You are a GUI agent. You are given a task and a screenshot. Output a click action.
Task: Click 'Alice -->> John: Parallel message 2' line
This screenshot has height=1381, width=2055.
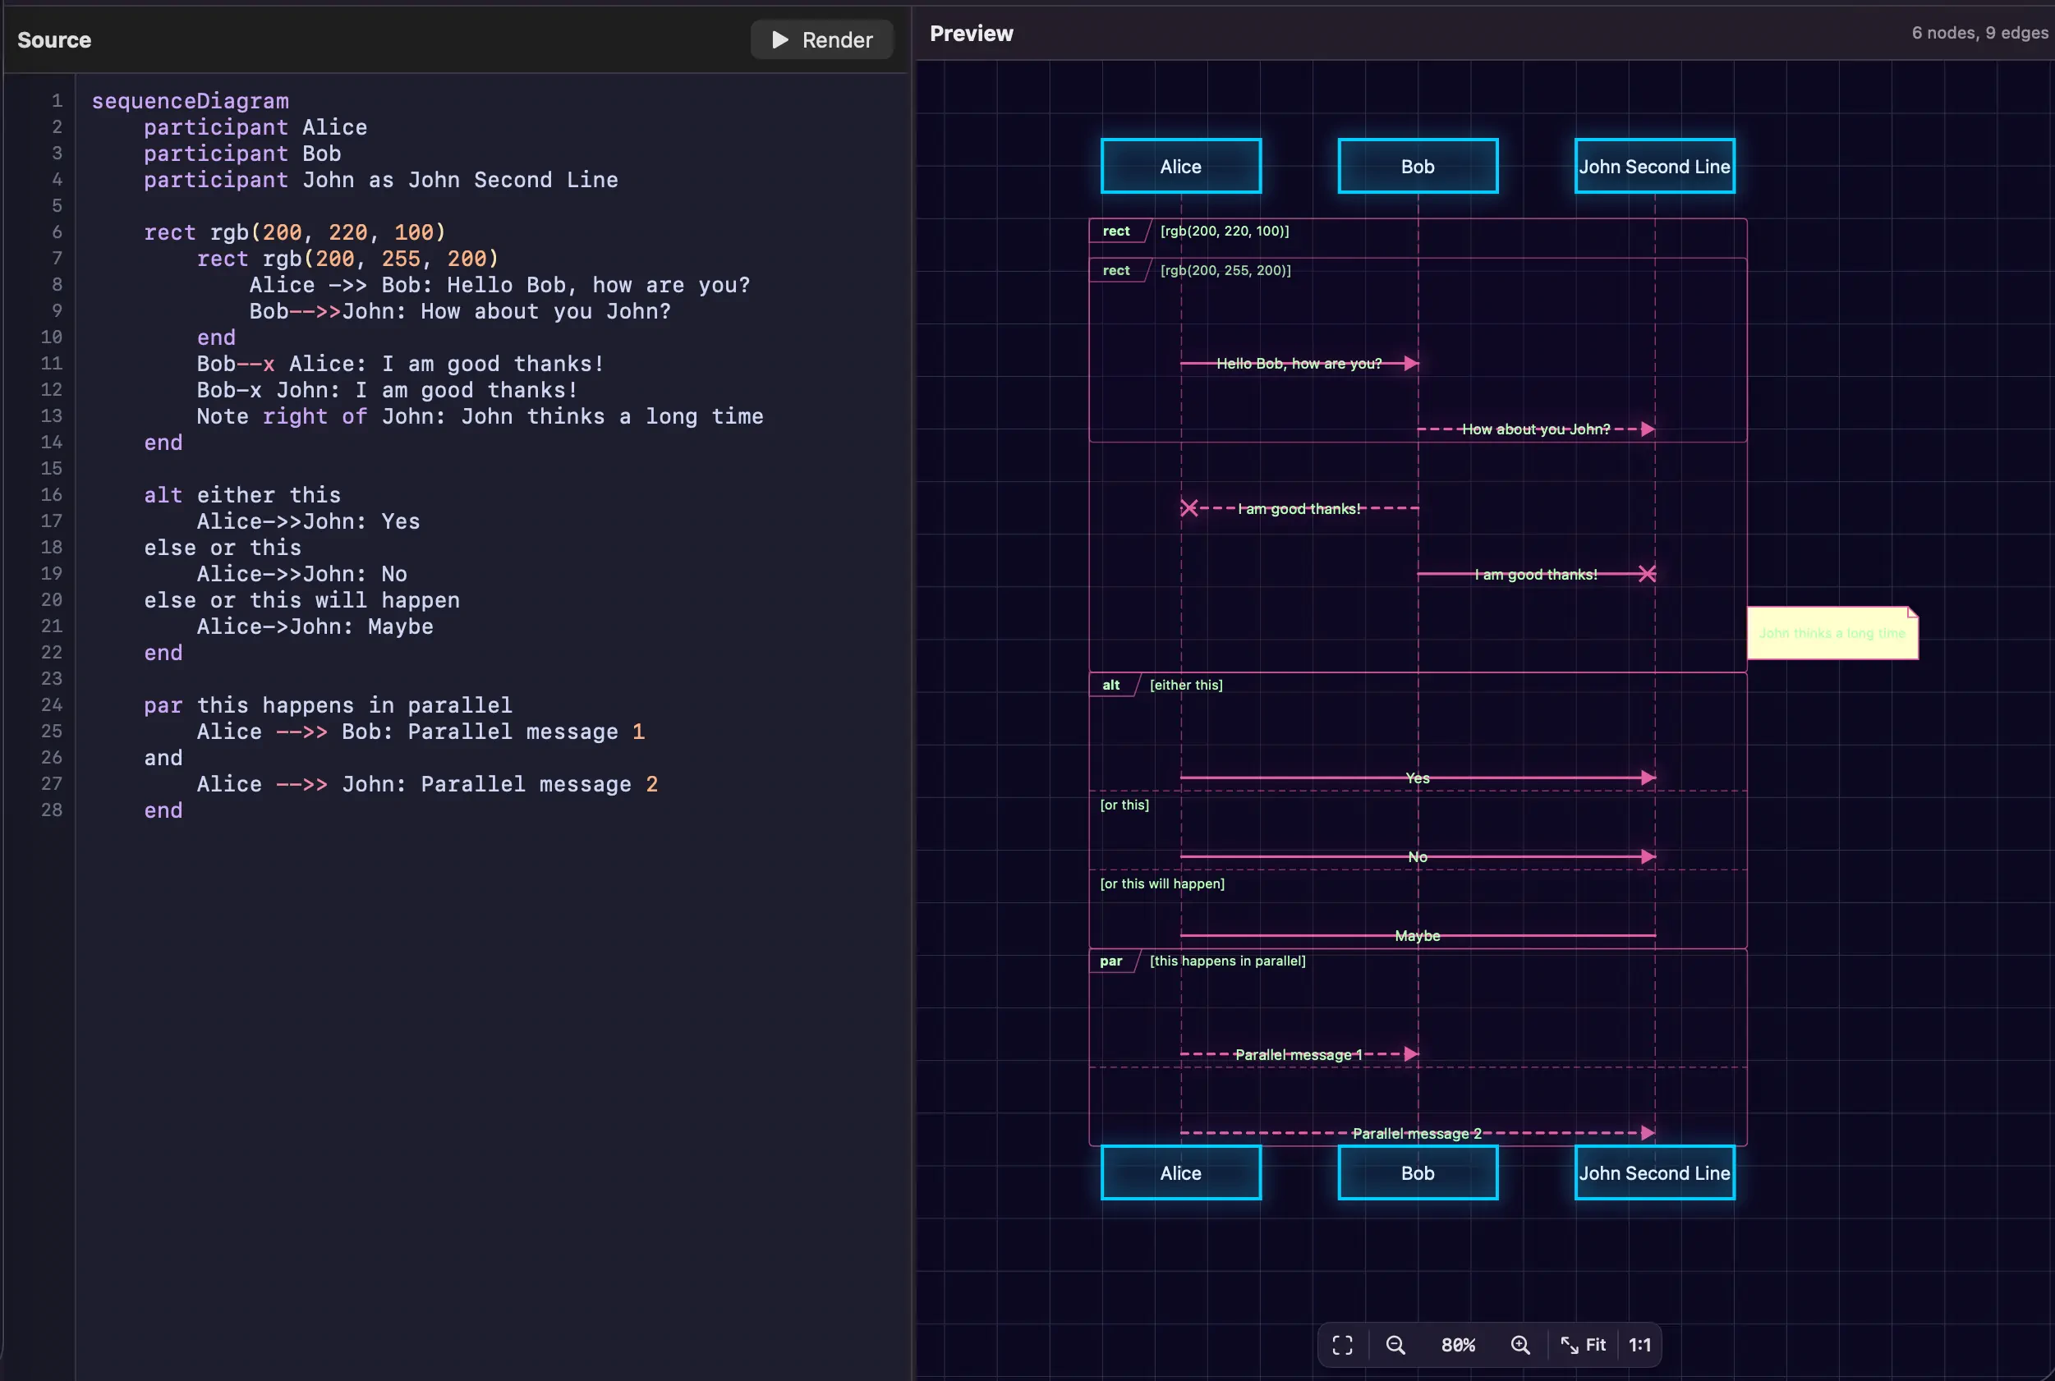coord(427,785)
